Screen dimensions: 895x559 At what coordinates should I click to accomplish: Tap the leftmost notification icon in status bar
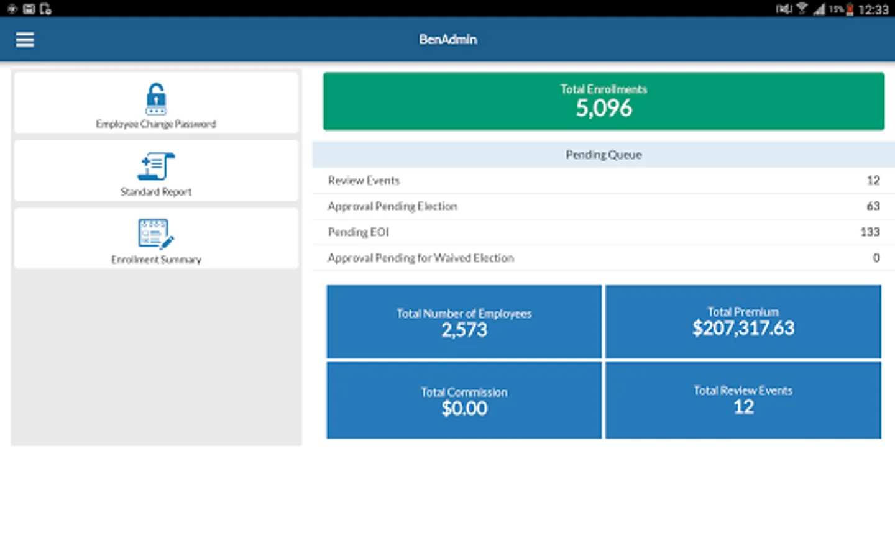tap(12, 9)
